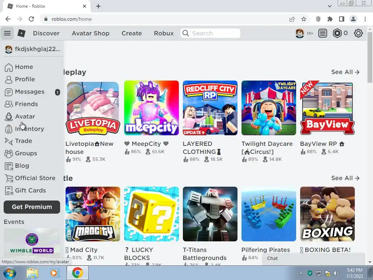
Task: Click See All for Battle row
Action: (345, 178)
